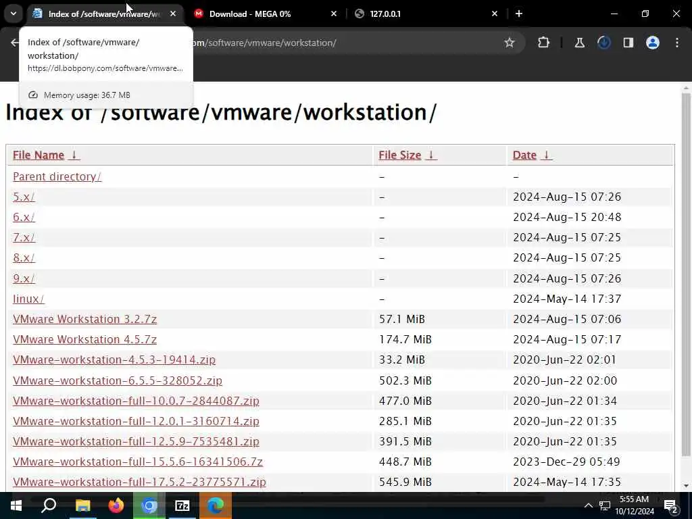Click the 502.3 MiB size cell
The height and width of the screenshot is (519, 692).
[x=405, y=380]
